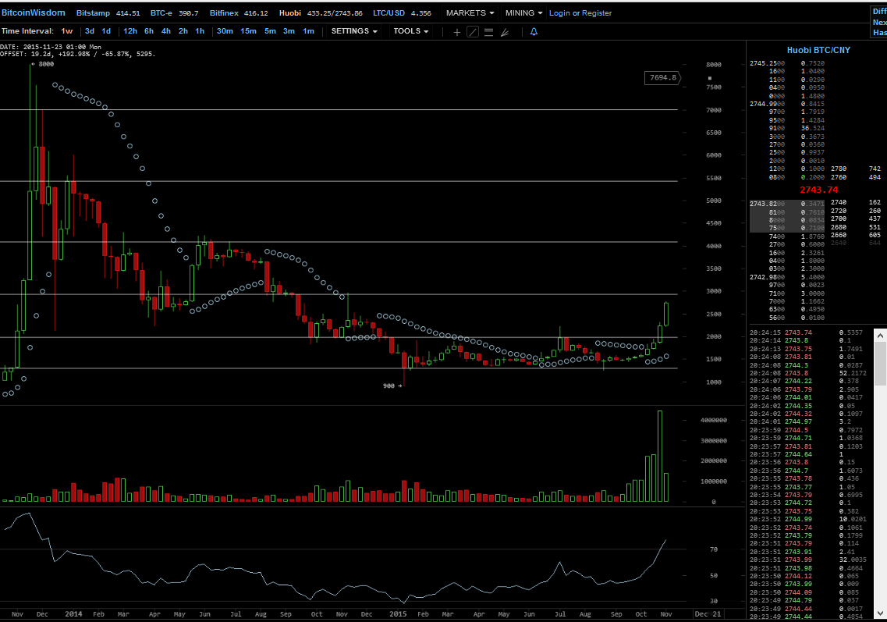Switch to BTC-e market
This screenshot has width=887, height=622.
(161, 13)
